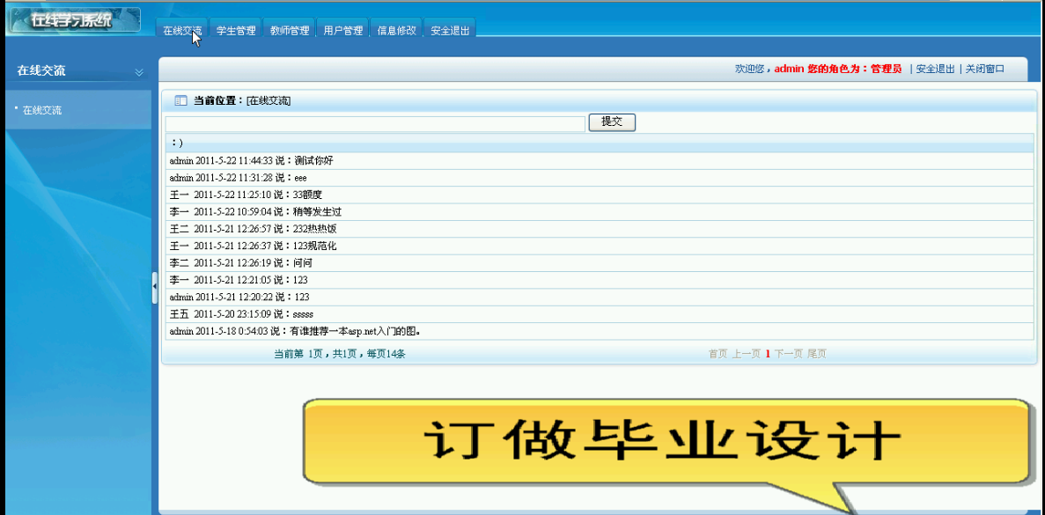The image size is (1045, 515).
Task: Click the admin username in welcome bar
Action: pyautogui.click(x=789, y=69)
